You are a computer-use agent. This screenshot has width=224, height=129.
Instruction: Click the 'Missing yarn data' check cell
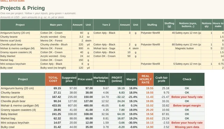pos(187,127)
